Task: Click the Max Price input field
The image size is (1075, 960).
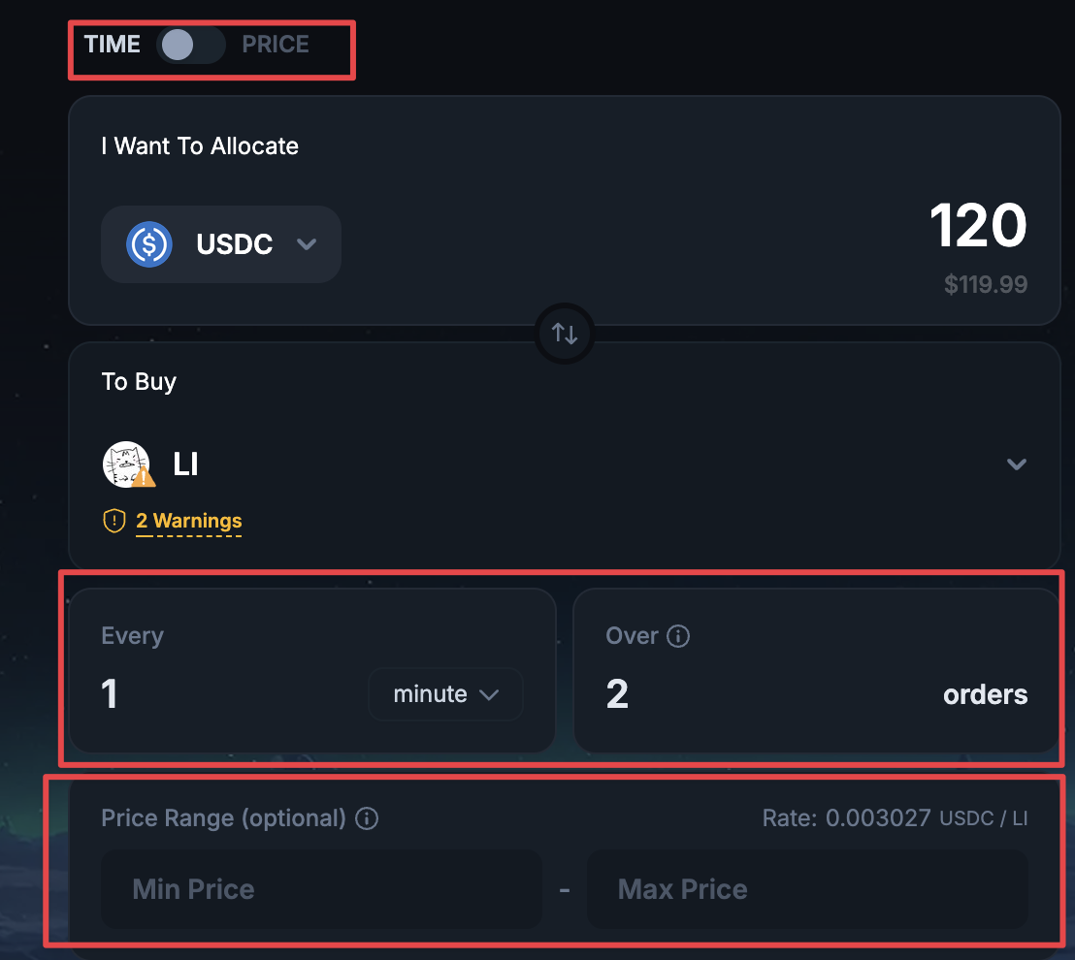Action: (807, 889)
